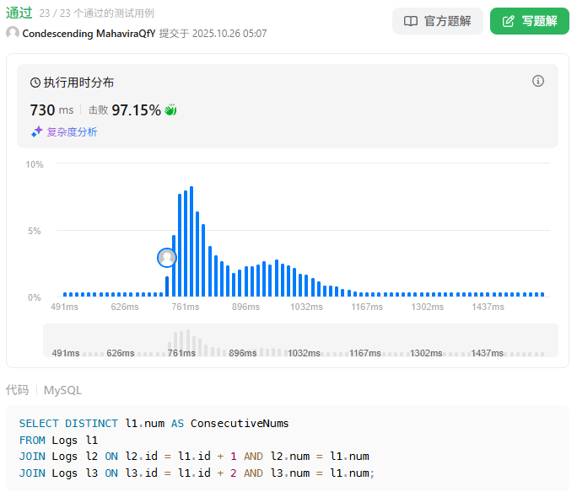Click inside the SQL code block
The width and height of the screenshot is (577, 497).
[x=287, y=448]
